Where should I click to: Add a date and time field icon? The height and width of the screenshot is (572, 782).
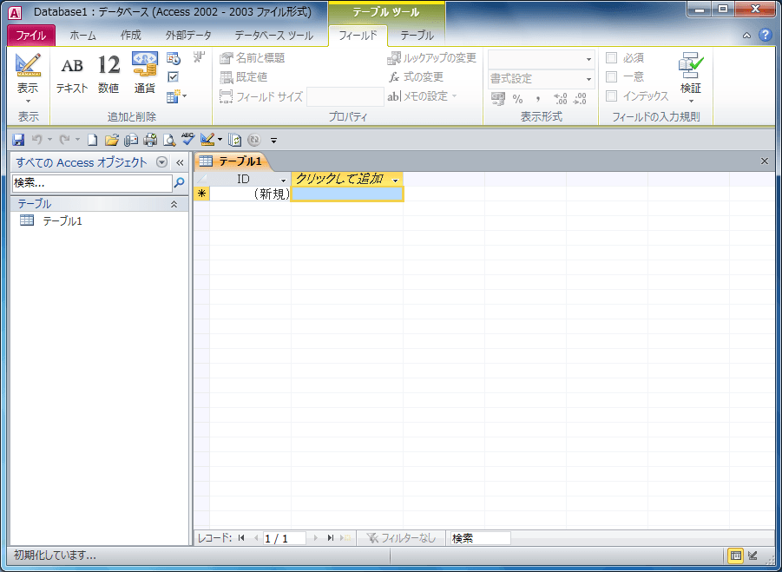(x=173, y=58)
